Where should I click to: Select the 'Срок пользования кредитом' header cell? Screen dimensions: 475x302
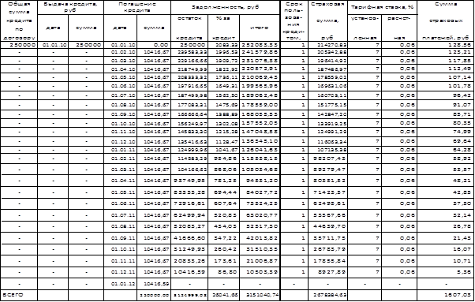click(294, 21)
